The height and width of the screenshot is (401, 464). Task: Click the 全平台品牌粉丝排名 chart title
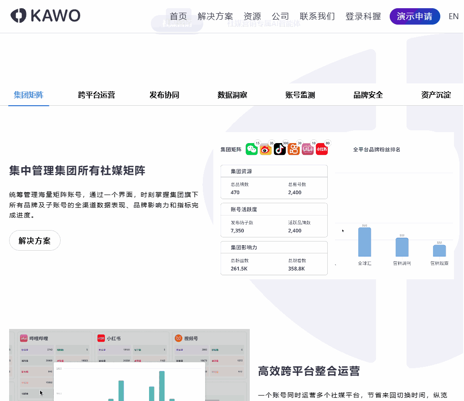coord(376,149)
